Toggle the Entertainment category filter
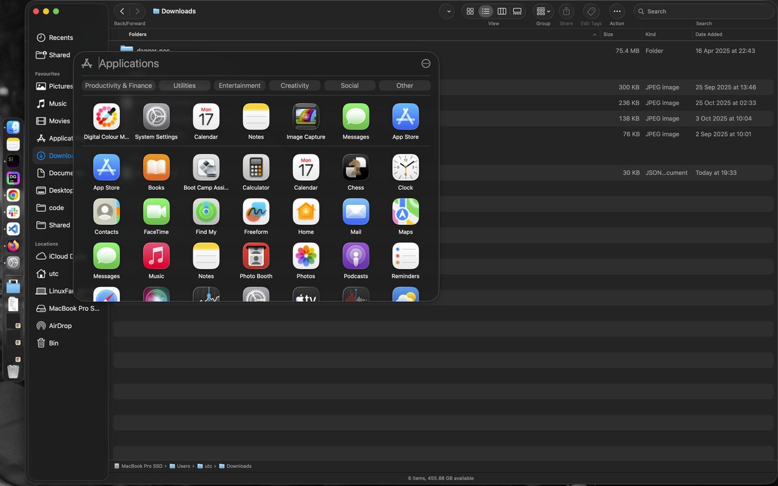This screenshot has width=778, height=486. 240,86
